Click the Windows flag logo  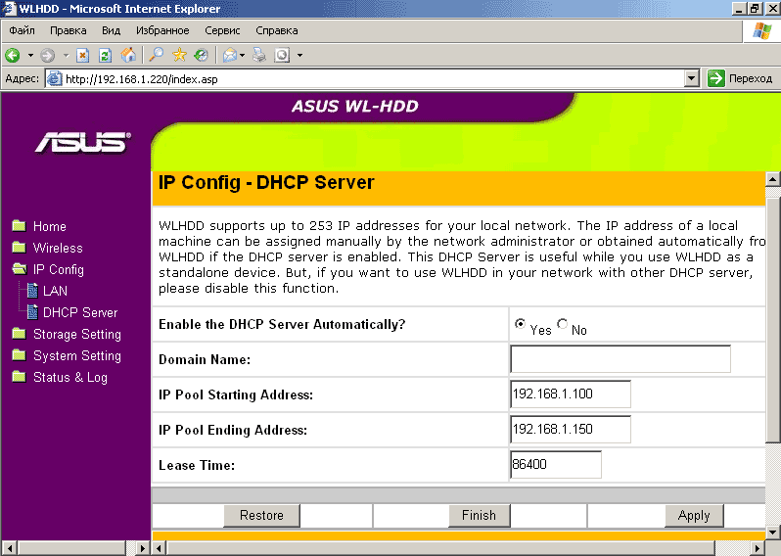point(762,31)
